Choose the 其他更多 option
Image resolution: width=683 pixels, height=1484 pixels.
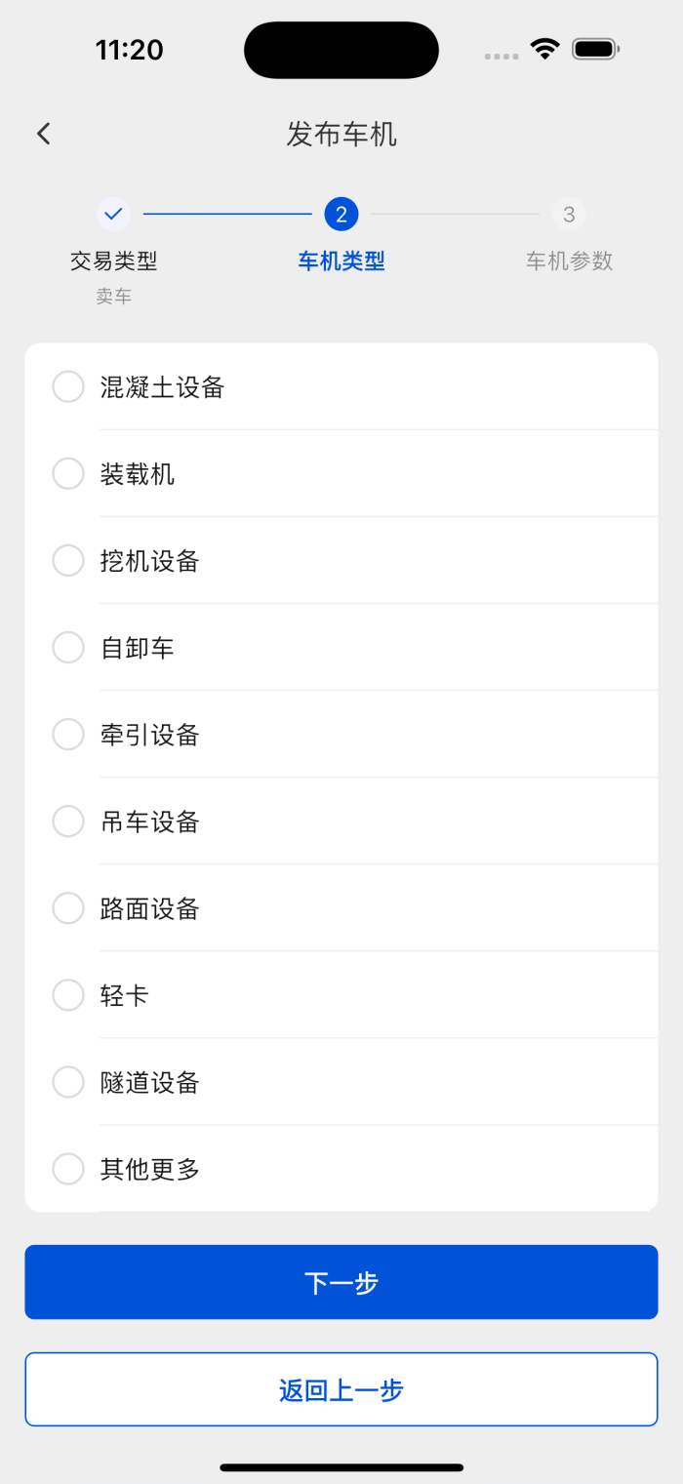[68, 1169]
